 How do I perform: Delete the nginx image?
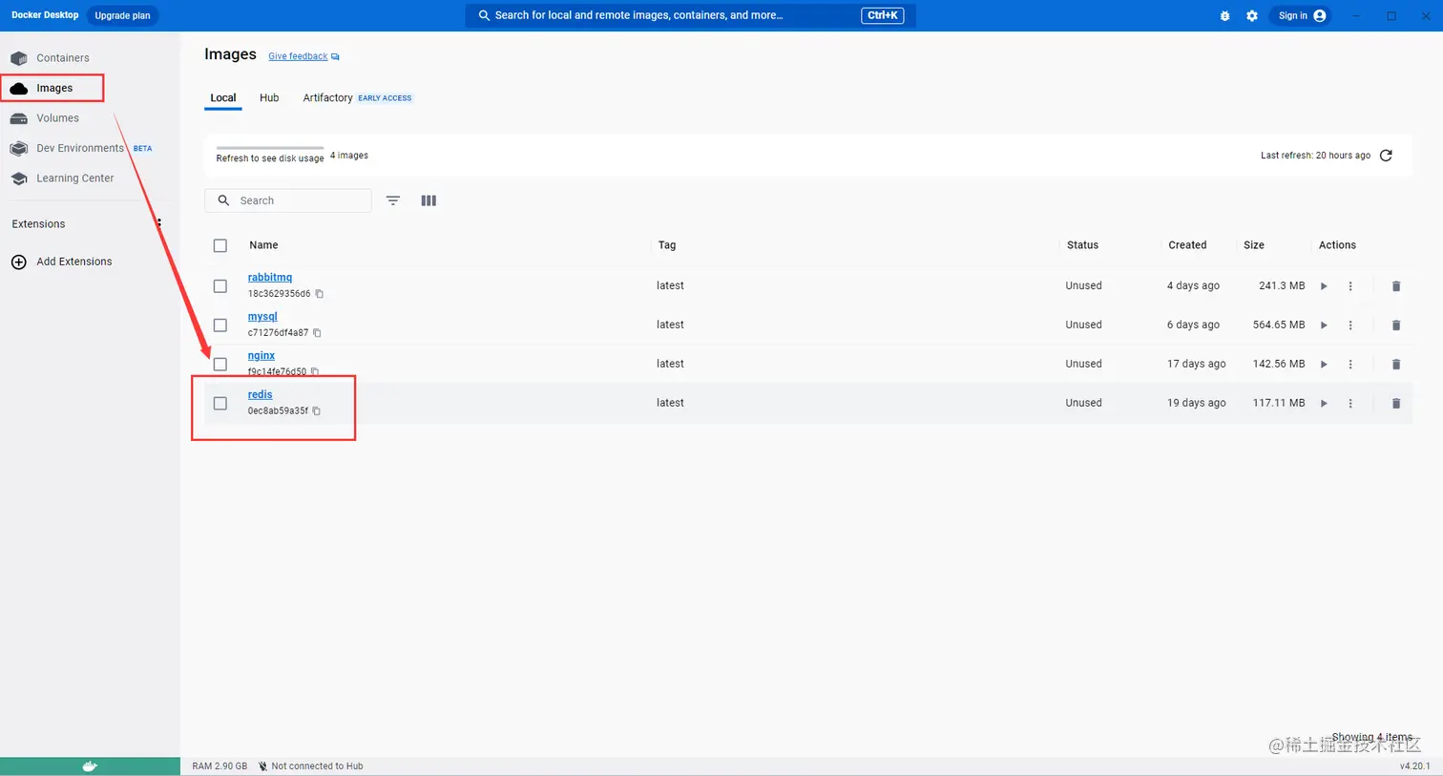(x=1396, y=365)
